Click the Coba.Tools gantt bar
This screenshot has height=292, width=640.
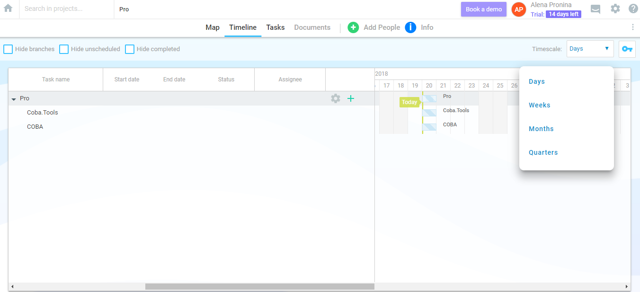pos(429,113)
